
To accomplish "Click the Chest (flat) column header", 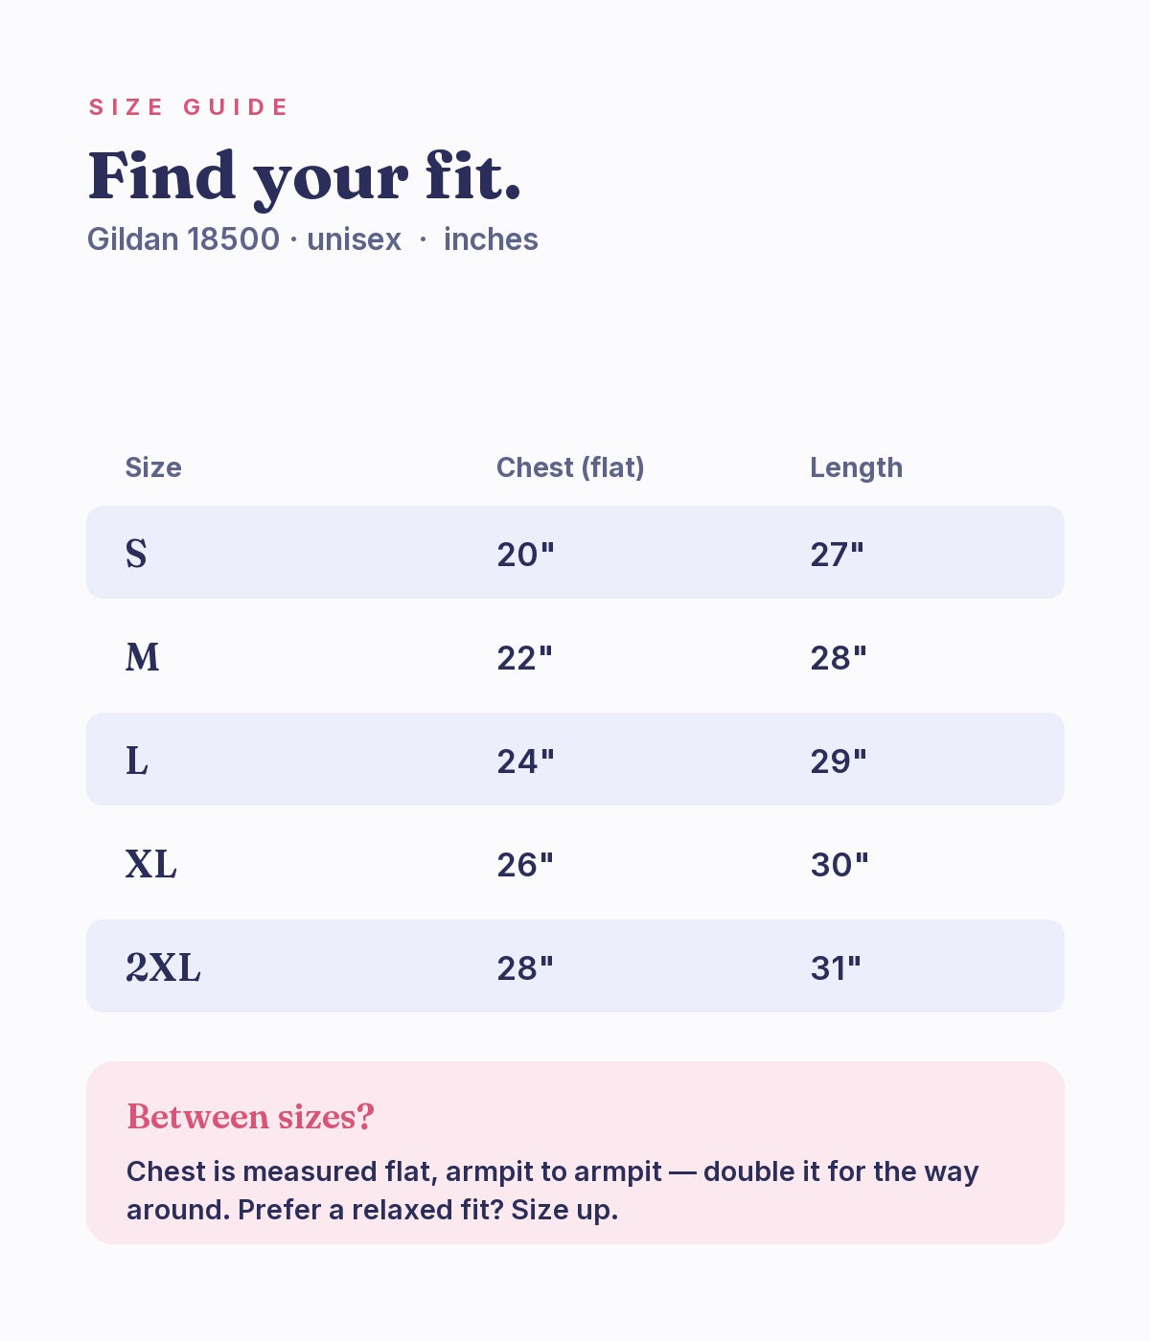I will tap(570, 467).
